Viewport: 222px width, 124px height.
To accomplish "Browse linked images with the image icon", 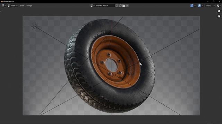I will pyautogui.click(x=93, y=6).
